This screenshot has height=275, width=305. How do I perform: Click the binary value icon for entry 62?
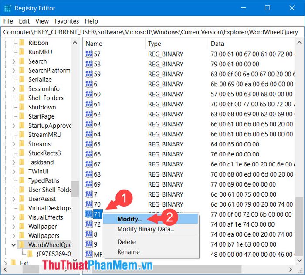(x=89, y=114)
